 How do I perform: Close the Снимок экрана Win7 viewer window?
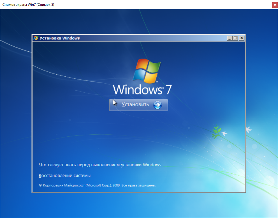coord(275,5)
